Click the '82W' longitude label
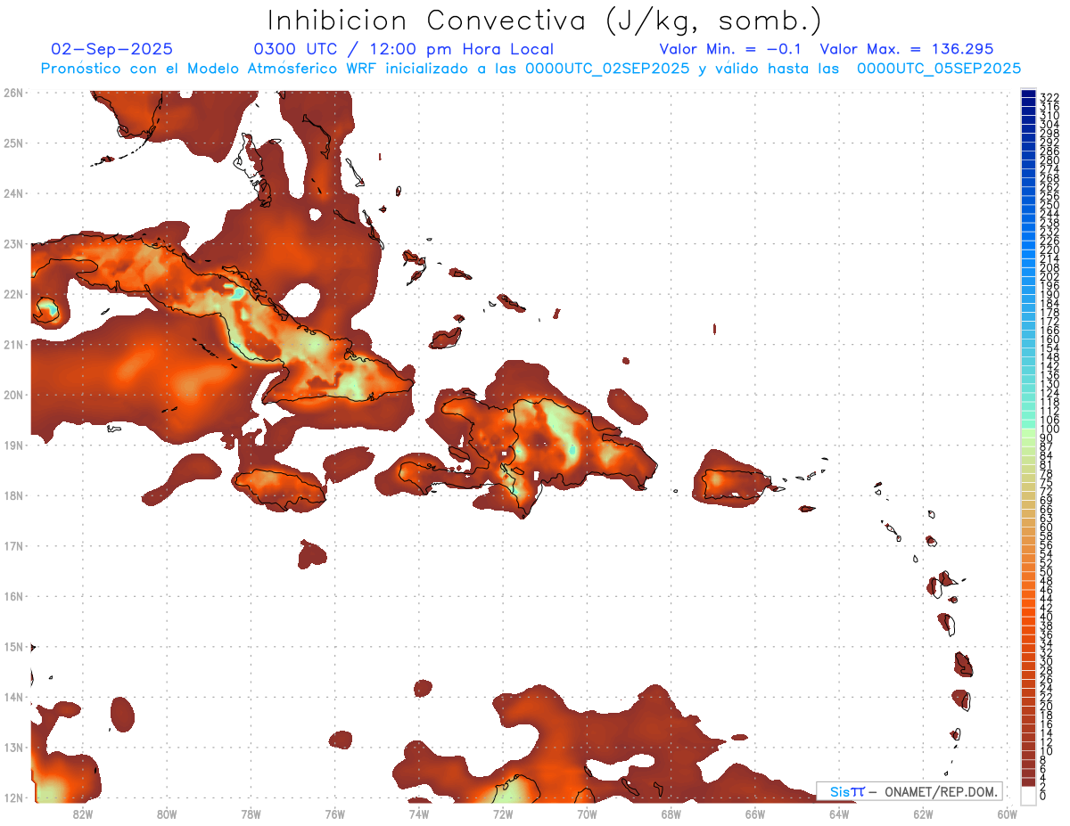This screenshot has height=826, width=1070. pyautogui.click(x=82, y=814)
